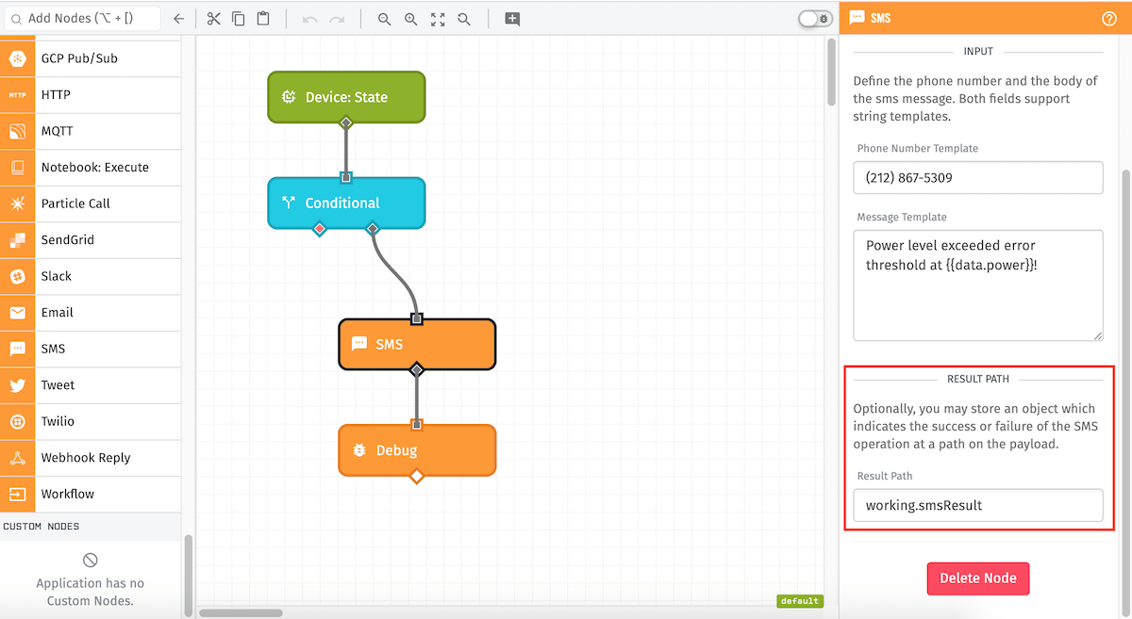This screenshot has width=1132, height=619.
Task: Edit the Message Template text area
Action: (978, 285)
